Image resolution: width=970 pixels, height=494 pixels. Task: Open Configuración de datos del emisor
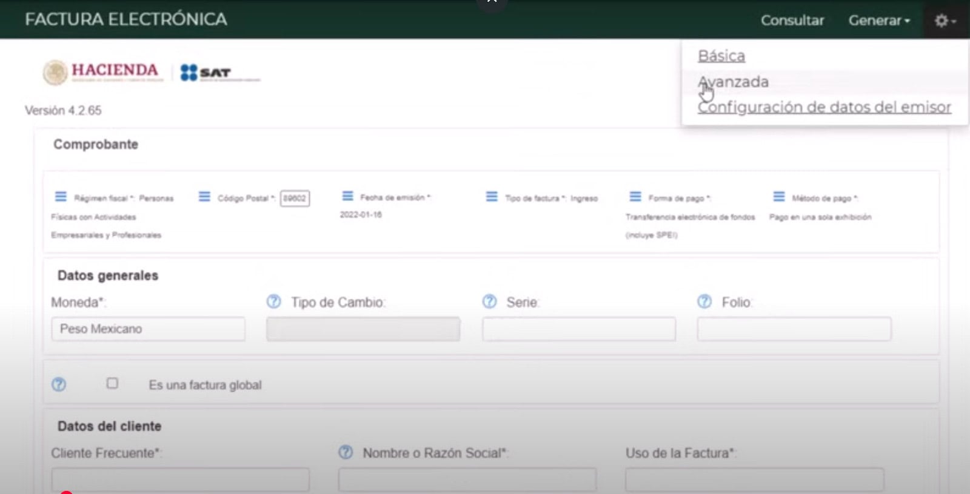pyautogui.click(x=824, y=107)
